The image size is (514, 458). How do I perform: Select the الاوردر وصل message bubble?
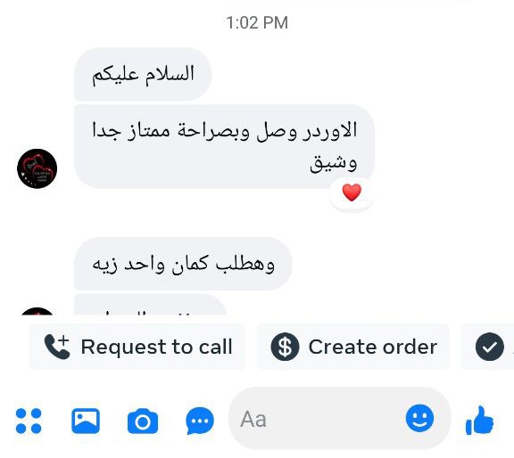pyautogui.click(x=224, y=146)
